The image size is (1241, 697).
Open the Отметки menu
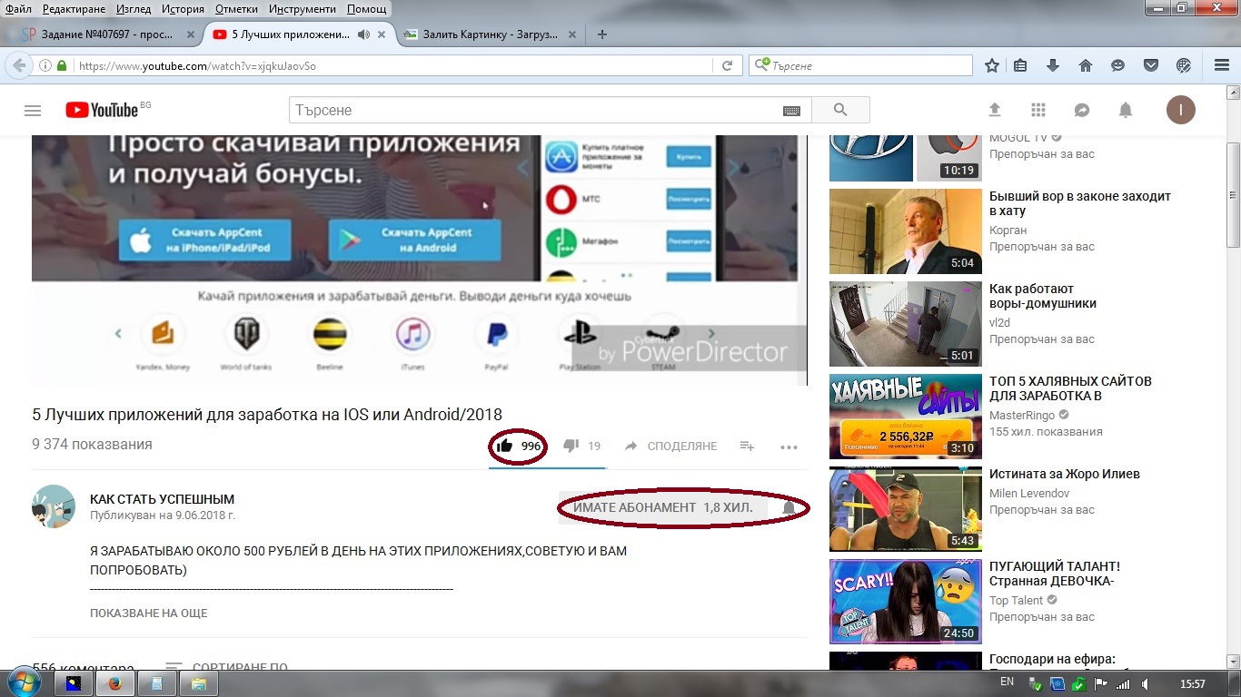click(237, 9)
